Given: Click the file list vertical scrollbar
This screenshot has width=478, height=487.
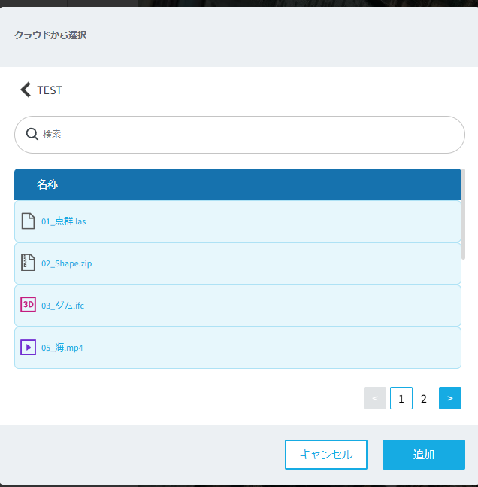Looking at the screenshot, I should pos(463,215).
